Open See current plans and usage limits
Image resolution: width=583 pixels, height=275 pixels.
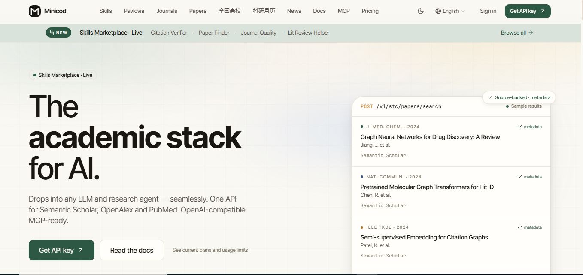(210, 250)
